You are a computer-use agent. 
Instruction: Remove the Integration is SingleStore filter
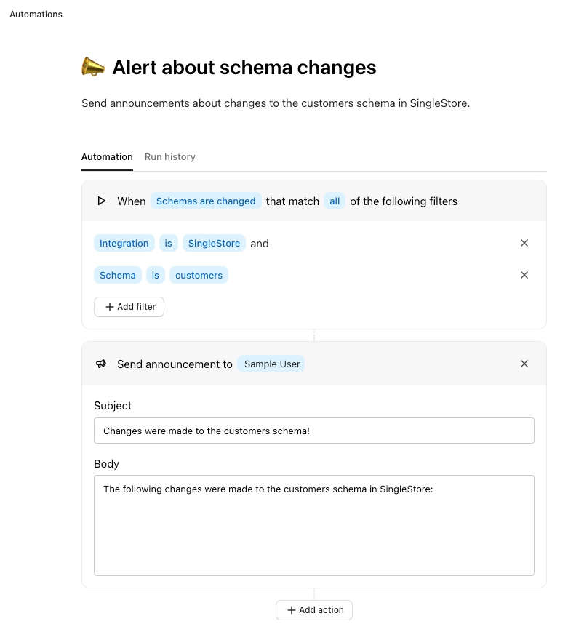tap(524, 243)
